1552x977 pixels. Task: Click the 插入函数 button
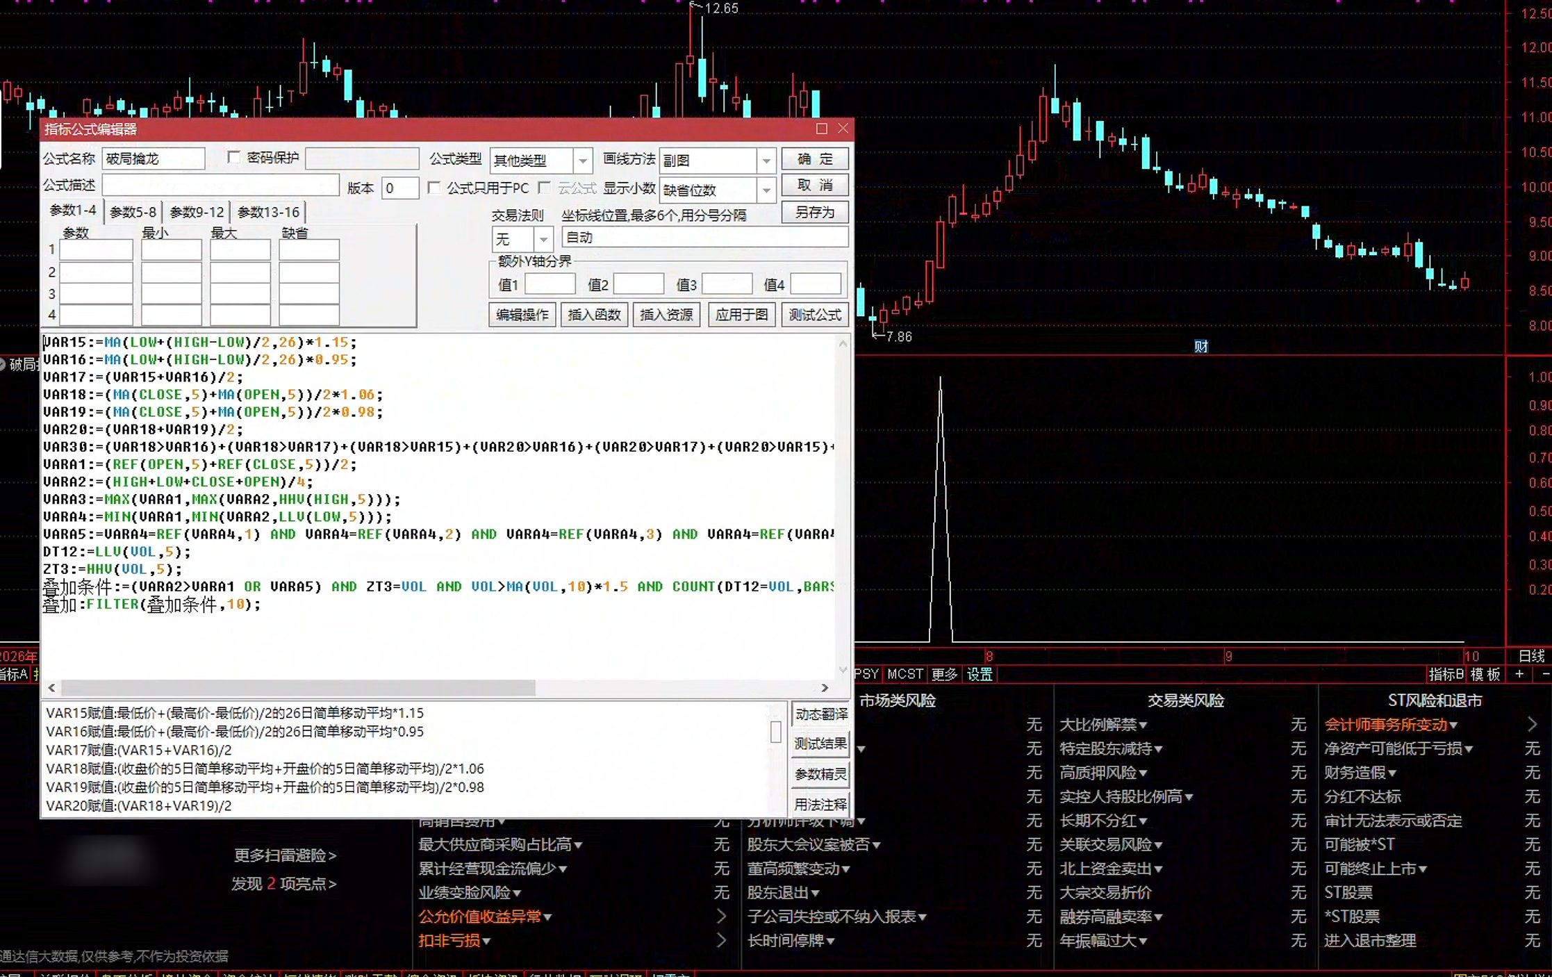tap(594, 315)
